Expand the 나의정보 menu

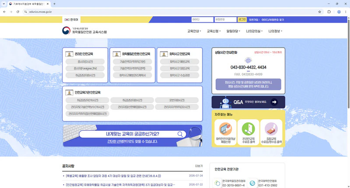coord(275,31)
